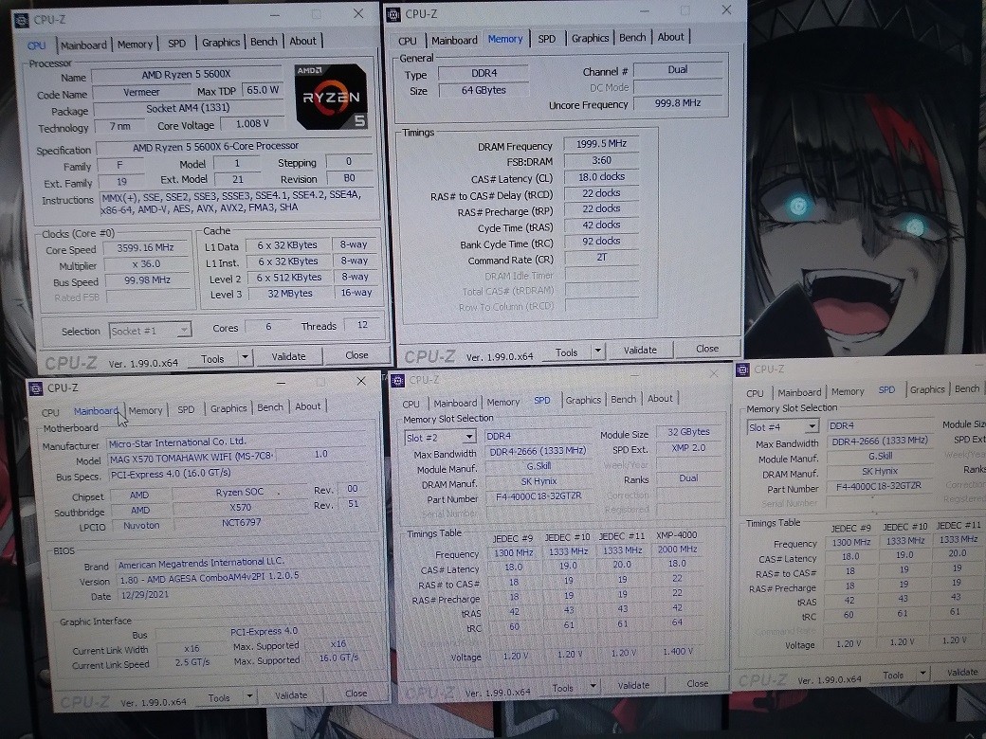986x739 pixels.
Task: Select the Memory tab in the Mainboard window
Action: point(145,409)
